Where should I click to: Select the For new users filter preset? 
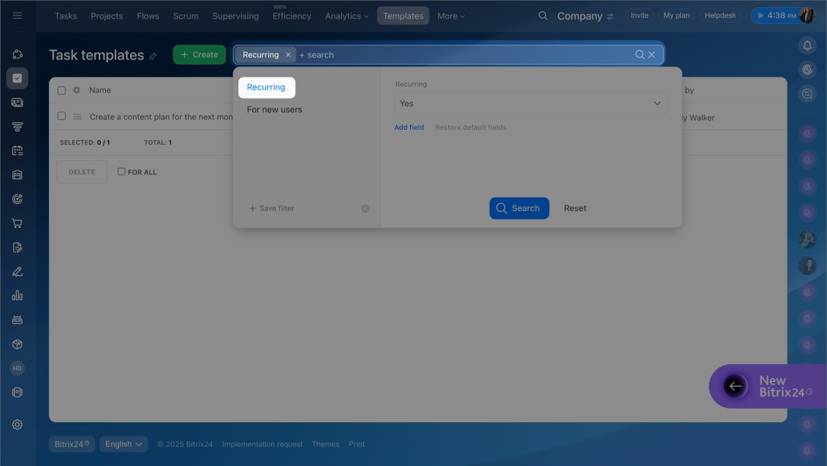pos(275,110)
